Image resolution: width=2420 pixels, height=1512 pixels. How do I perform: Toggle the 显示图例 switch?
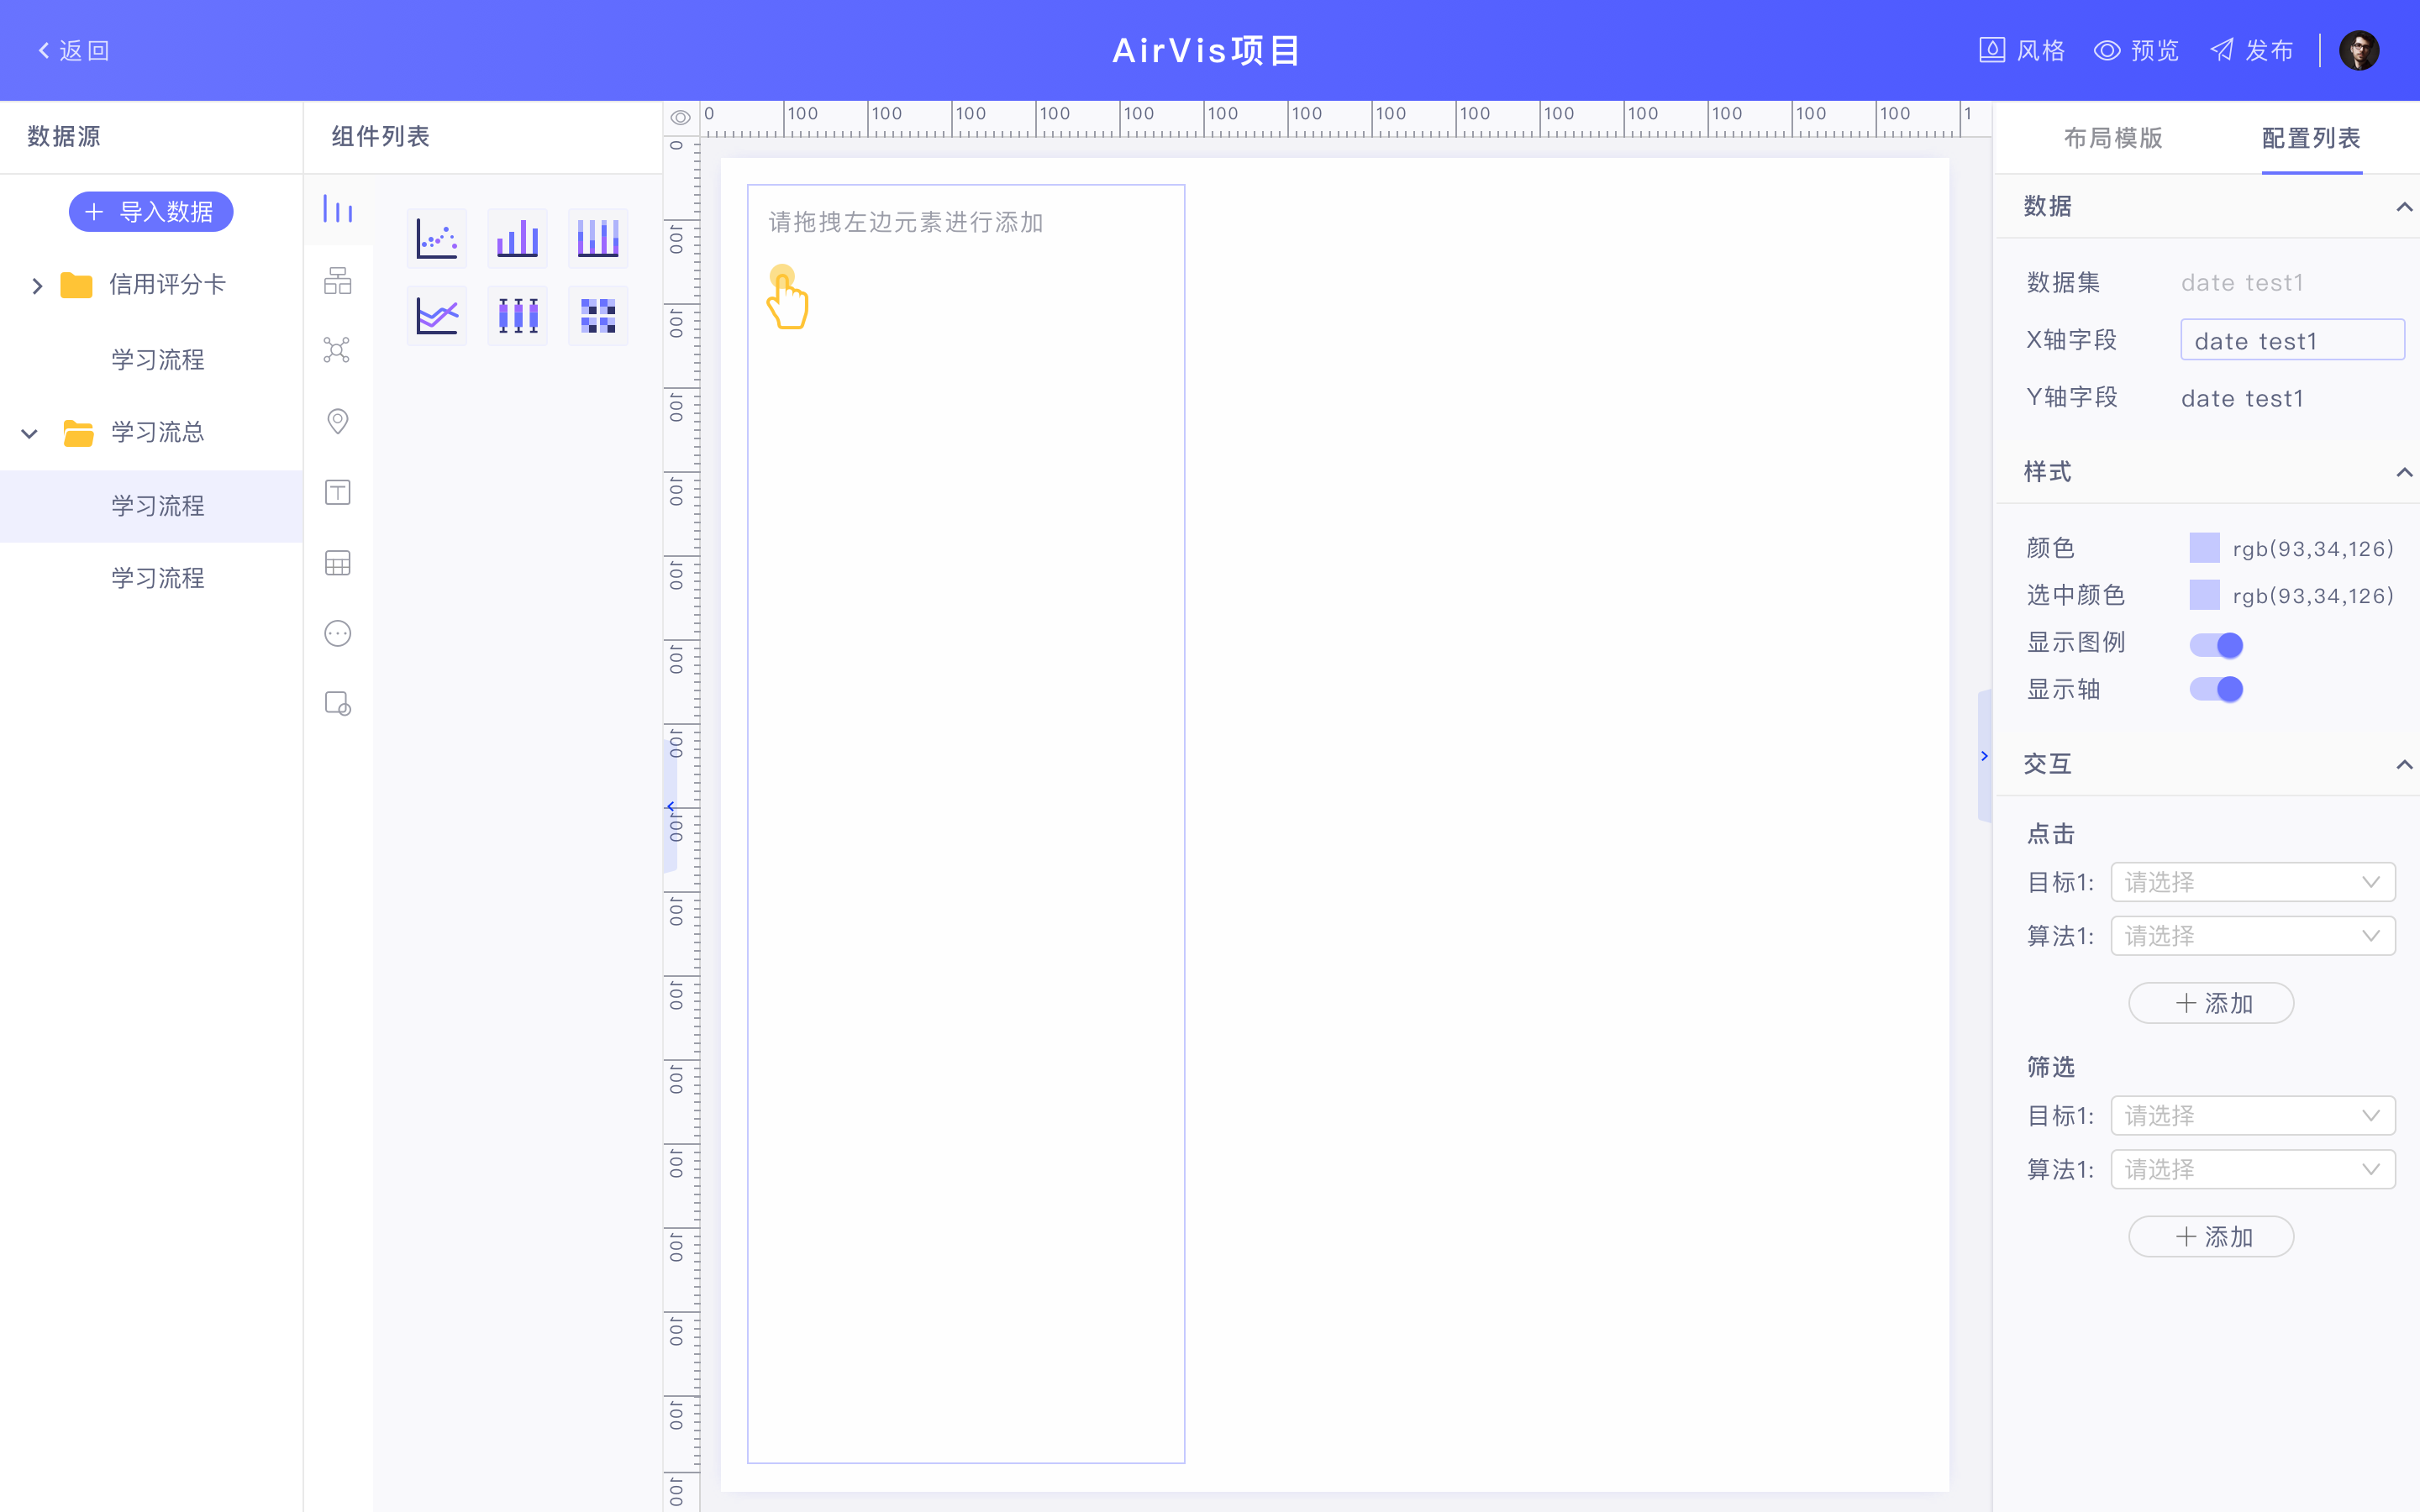click(x=2216, y=645)
